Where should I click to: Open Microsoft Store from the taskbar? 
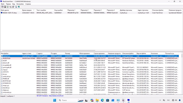[x=108, y=100]
